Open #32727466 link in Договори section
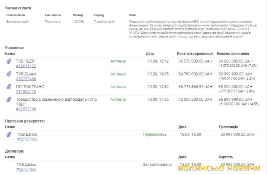This screenshot has height=175, width=267. [x=26, y=169]
